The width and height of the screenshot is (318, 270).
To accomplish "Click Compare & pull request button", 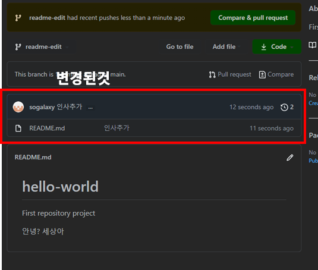I will pyautogui.click(x=253, y=18).
